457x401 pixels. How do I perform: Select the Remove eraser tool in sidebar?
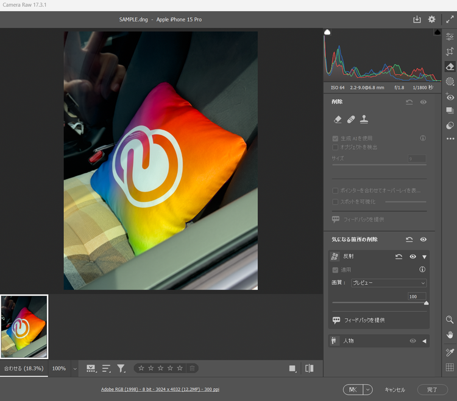[450, 67]
